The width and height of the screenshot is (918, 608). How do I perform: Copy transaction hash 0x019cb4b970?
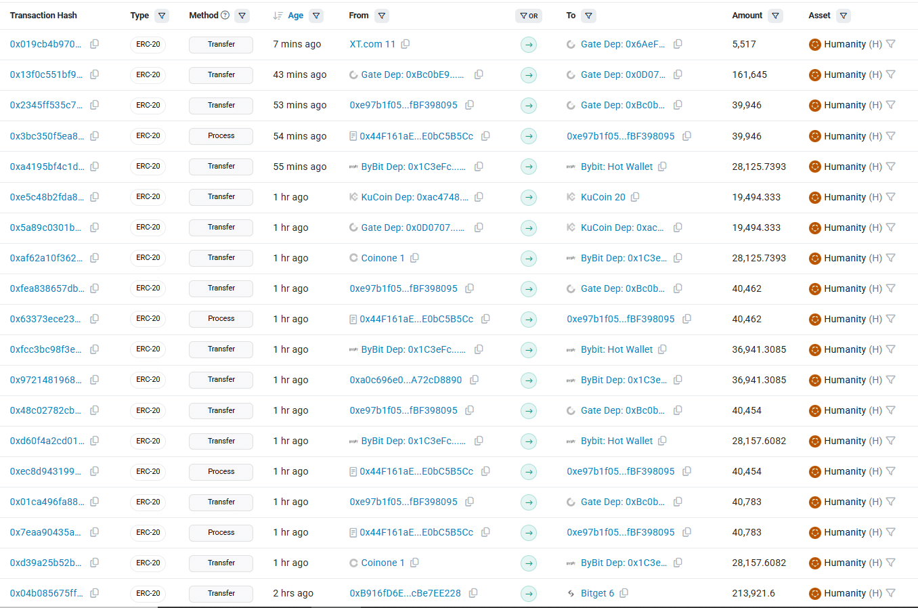[x=95, y=44]
